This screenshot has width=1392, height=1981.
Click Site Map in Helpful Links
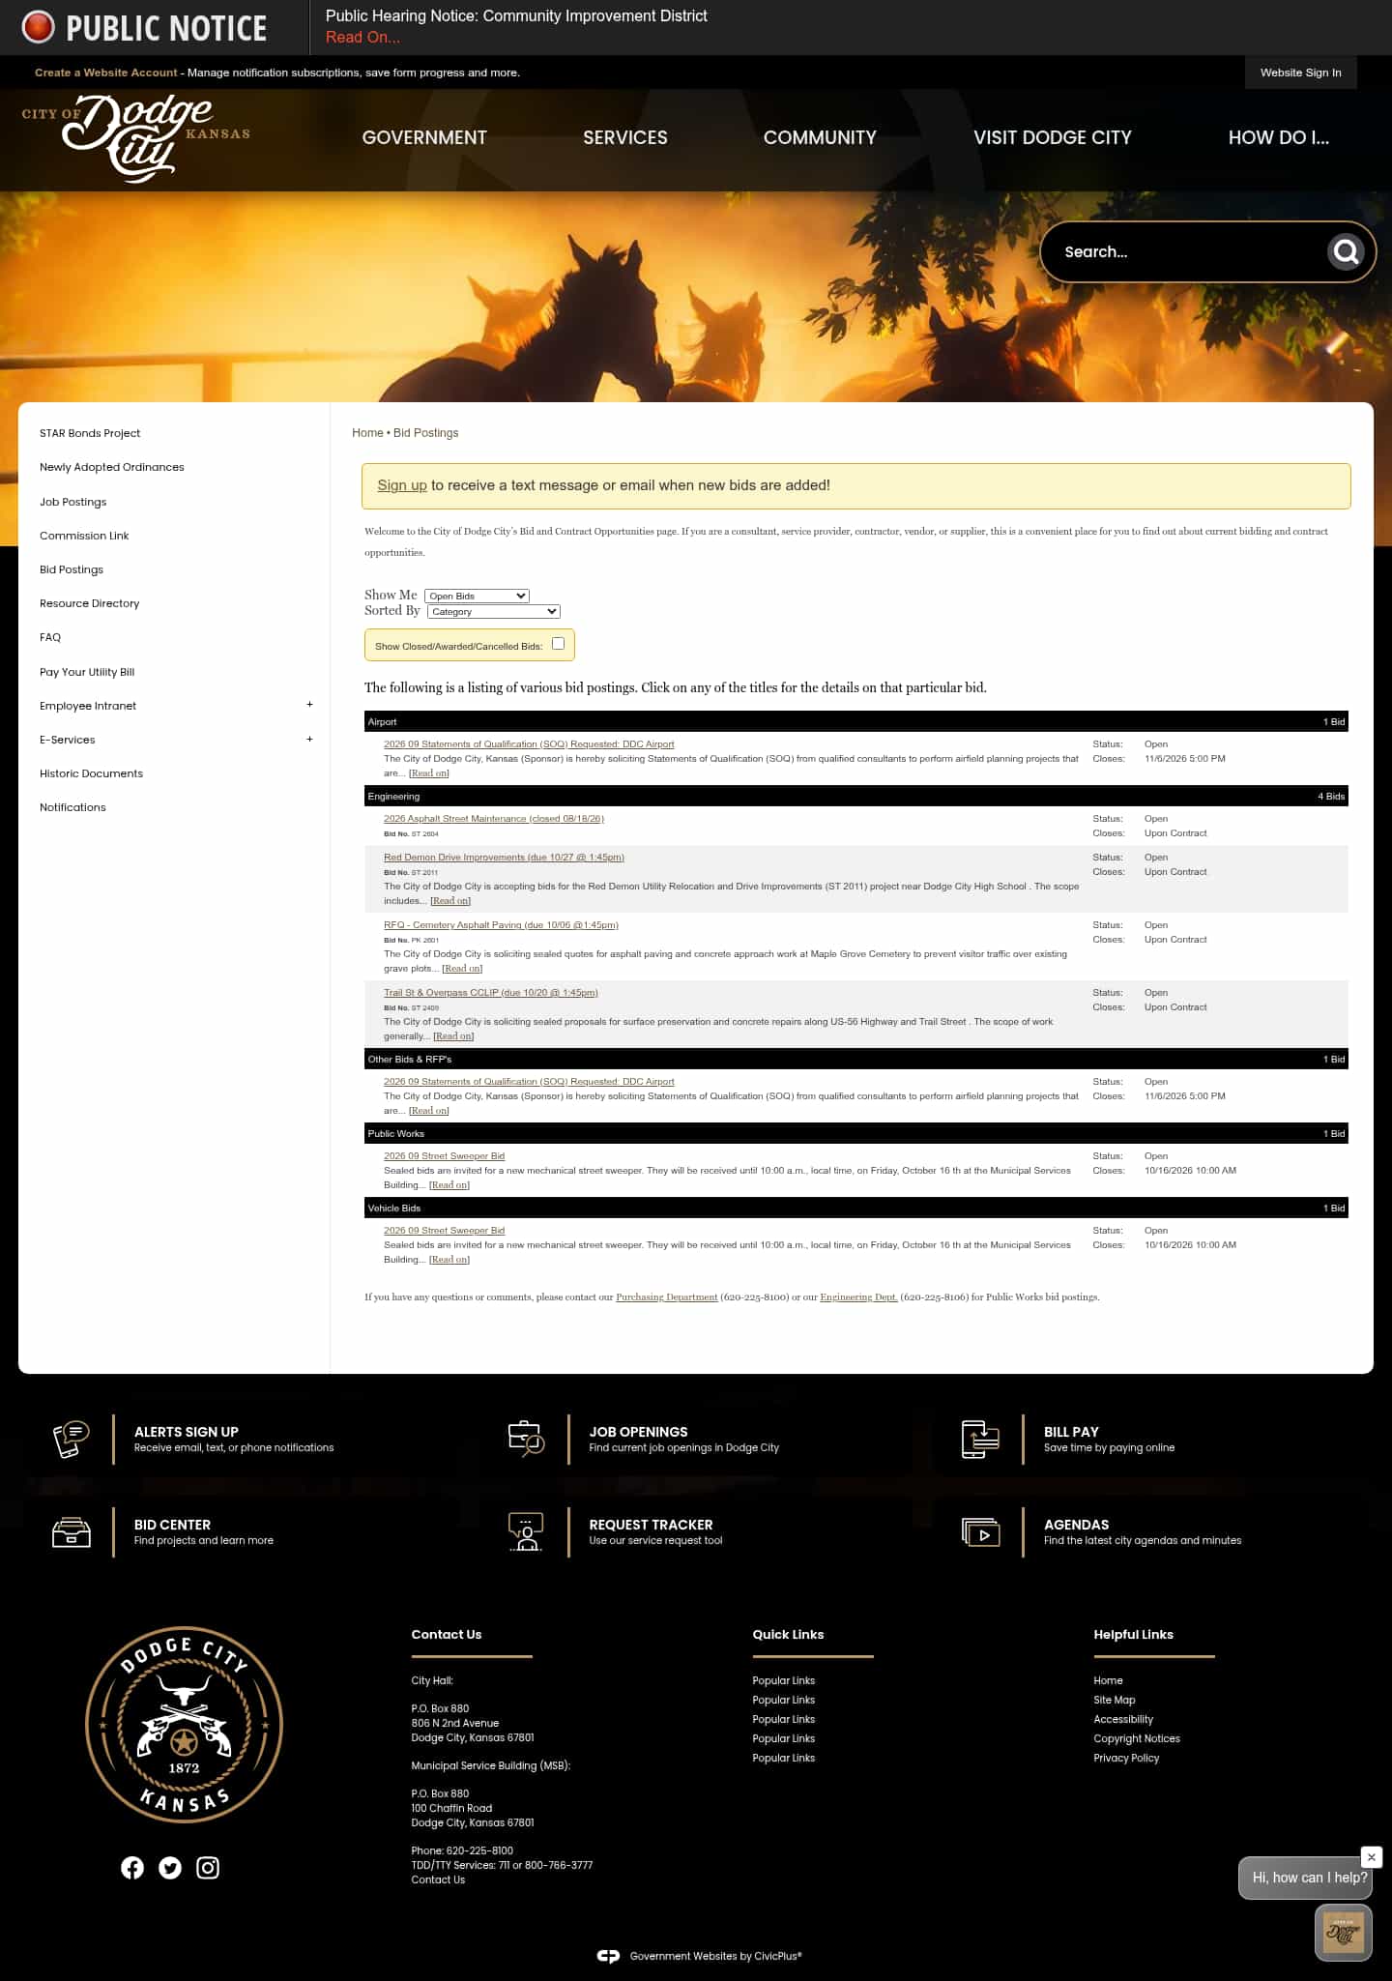click(x=1115, y=1700)
